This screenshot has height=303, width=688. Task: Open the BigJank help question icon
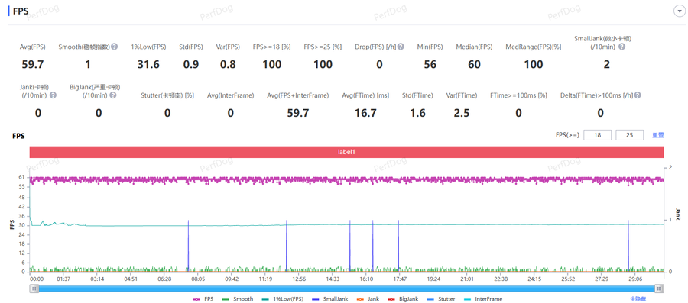pyautogui.click(x=113, y=95)
